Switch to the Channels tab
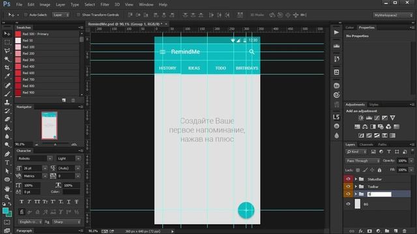417x234 pixels. pyautogui.click(x=366, y=144)
